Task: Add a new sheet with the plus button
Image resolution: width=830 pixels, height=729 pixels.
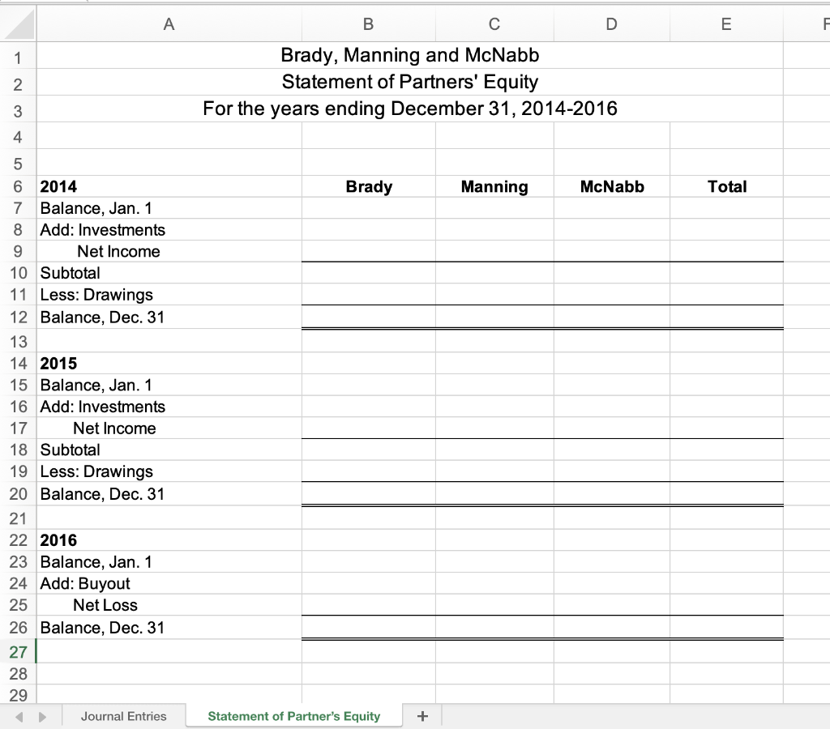Action: (x=422, y=716)
